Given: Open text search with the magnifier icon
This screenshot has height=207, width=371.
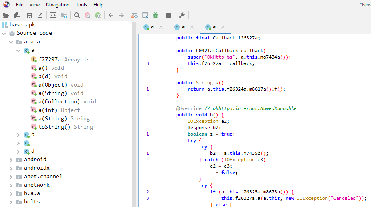Looking at the screenshot, I should click(x=77, y=15).
